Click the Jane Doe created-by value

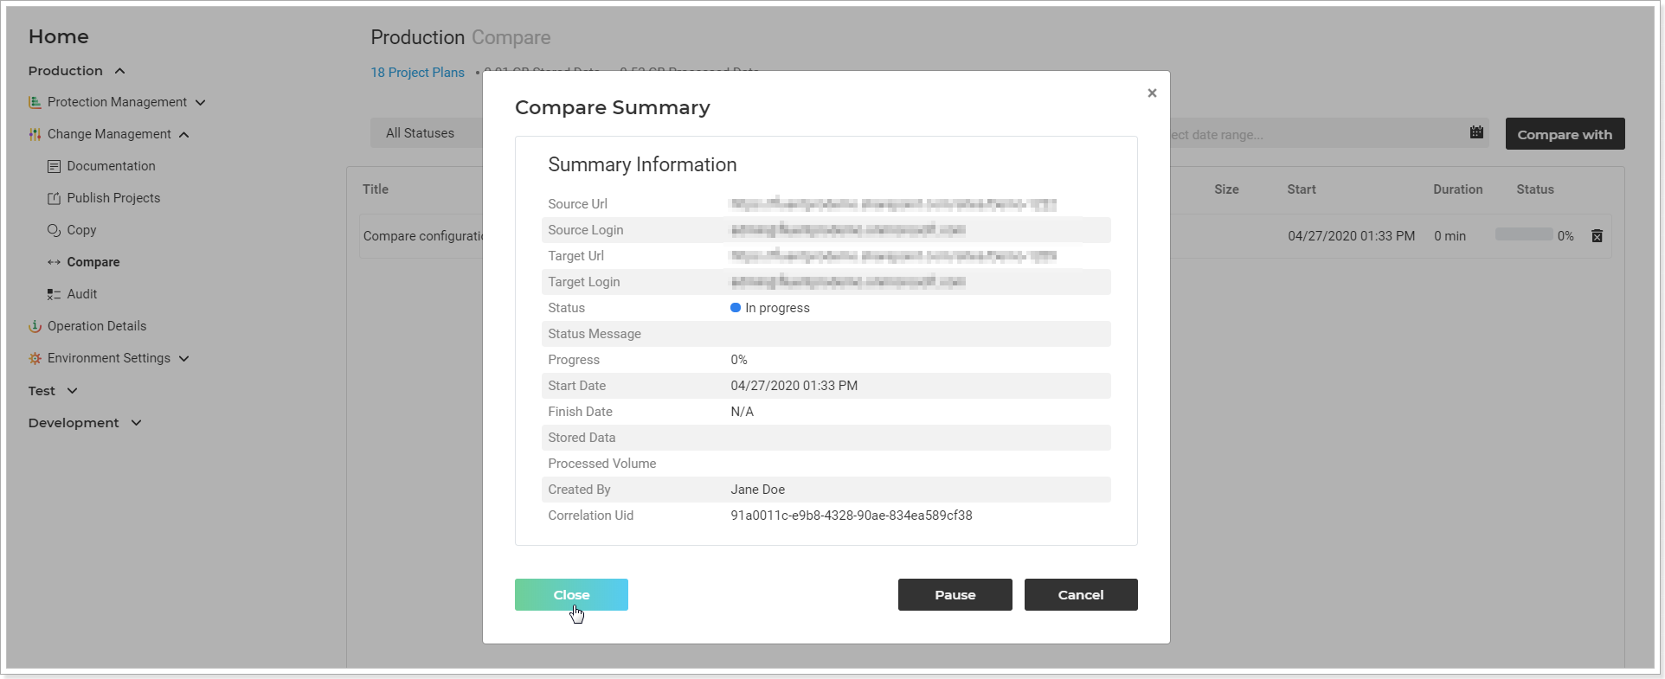coord(757,490)
